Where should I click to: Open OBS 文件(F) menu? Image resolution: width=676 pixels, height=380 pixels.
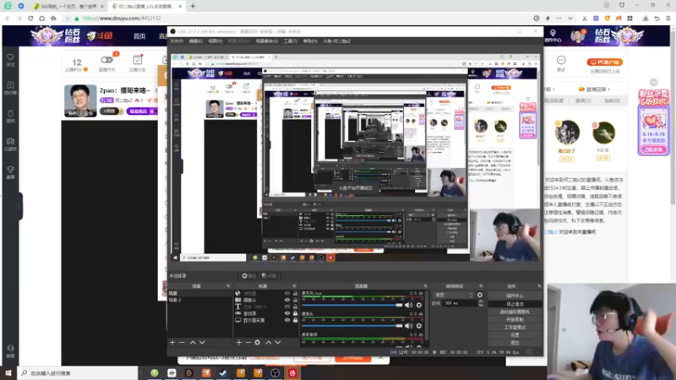(177, 41)
